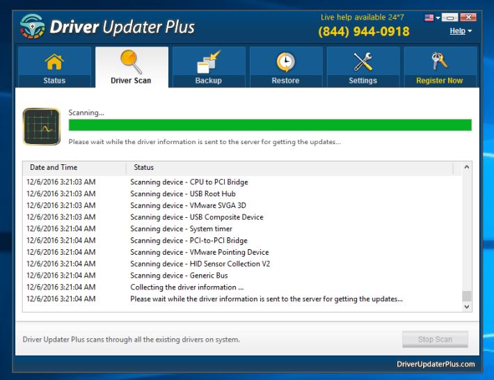Select row Scanning device - VMware SVGA 3D
Image resolution: width=494 pixels, height=380 pixels.
point(242,205)
